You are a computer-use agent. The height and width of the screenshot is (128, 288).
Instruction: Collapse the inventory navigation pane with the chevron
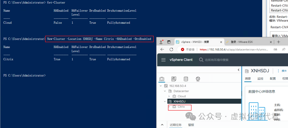pyautogui.click(x=239, y=70)
